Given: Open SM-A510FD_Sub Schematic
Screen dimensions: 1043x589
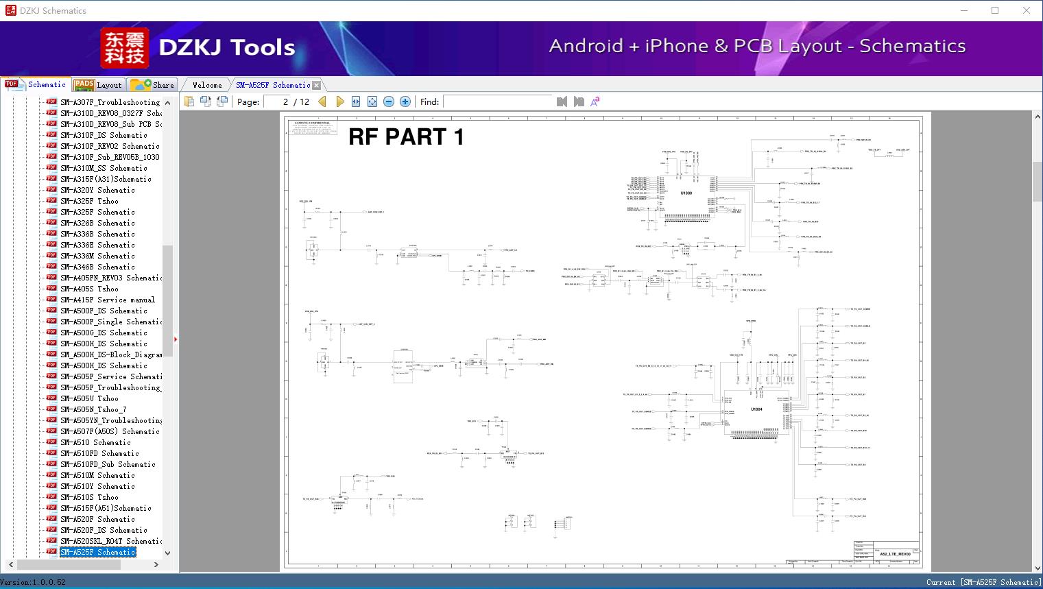Looking at the screenshot, I should (x=108, y=464).
